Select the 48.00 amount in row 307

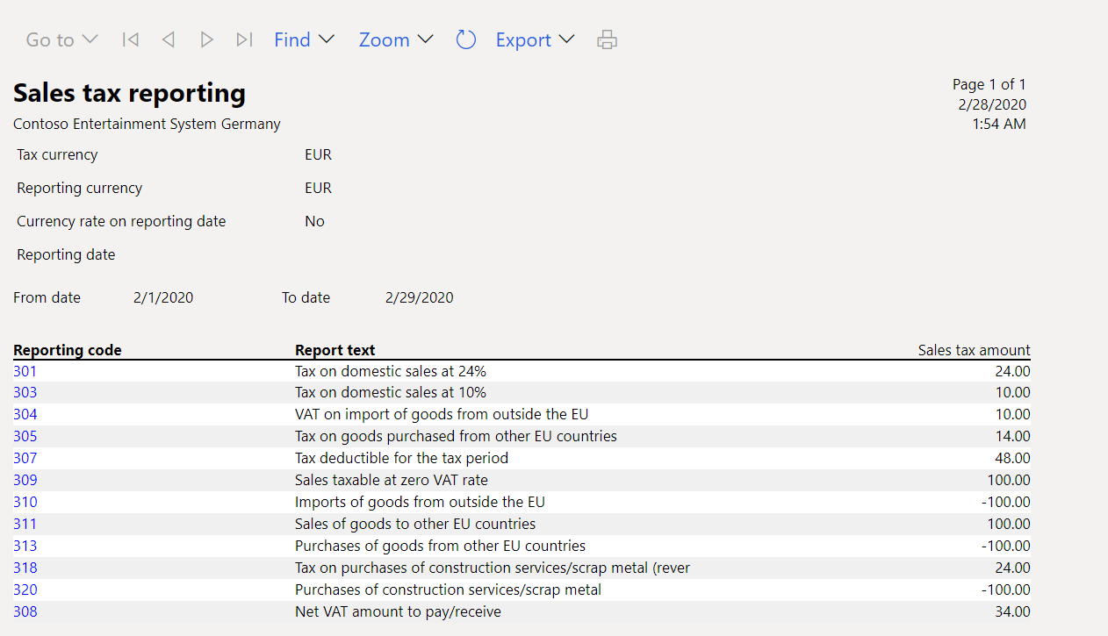point(1012,459)
